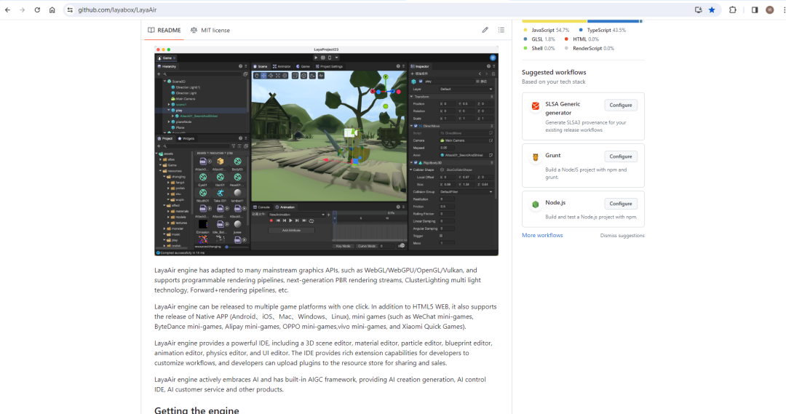This screenshot has width=786, height=414.
Task: Toggle the bookmark star for this page
Action: point(712,10)
